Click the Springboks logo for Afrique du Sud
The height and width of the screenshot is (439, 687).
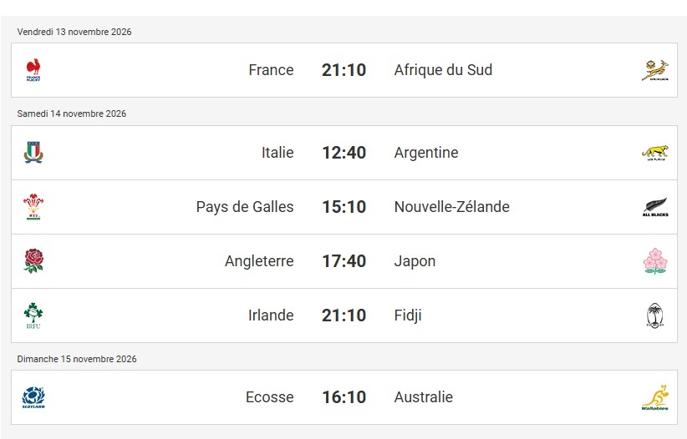tap(655, 70)
